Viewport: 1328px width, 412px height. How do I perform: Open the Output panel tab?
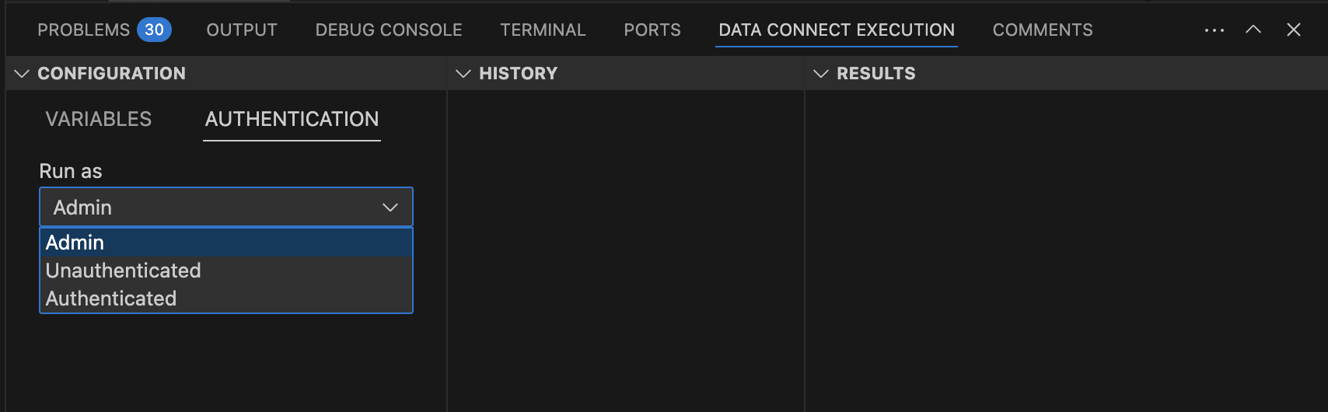(242, 30)
